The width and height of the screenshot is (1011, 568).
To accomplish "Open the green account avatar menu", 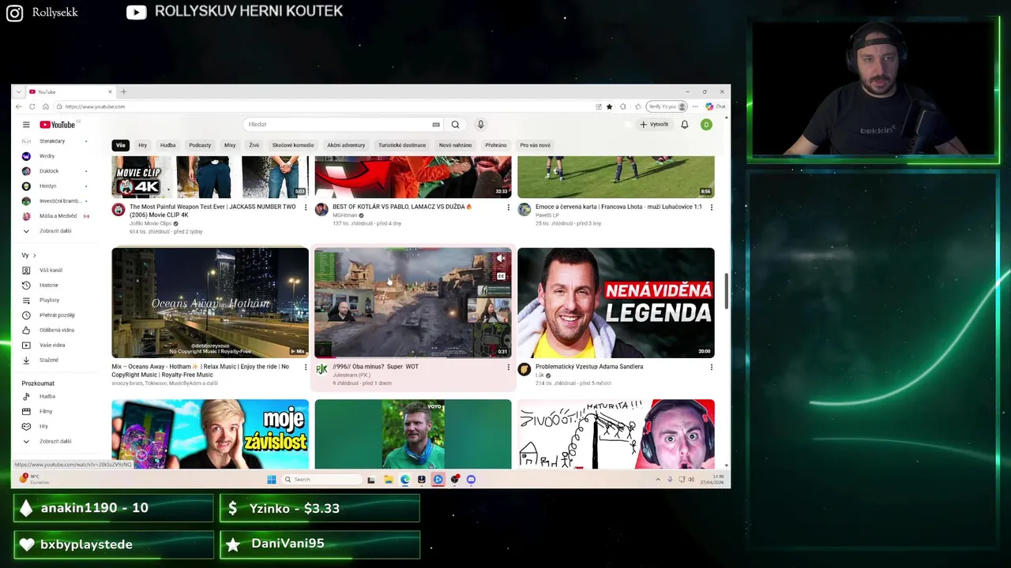I will click(706, 125).
